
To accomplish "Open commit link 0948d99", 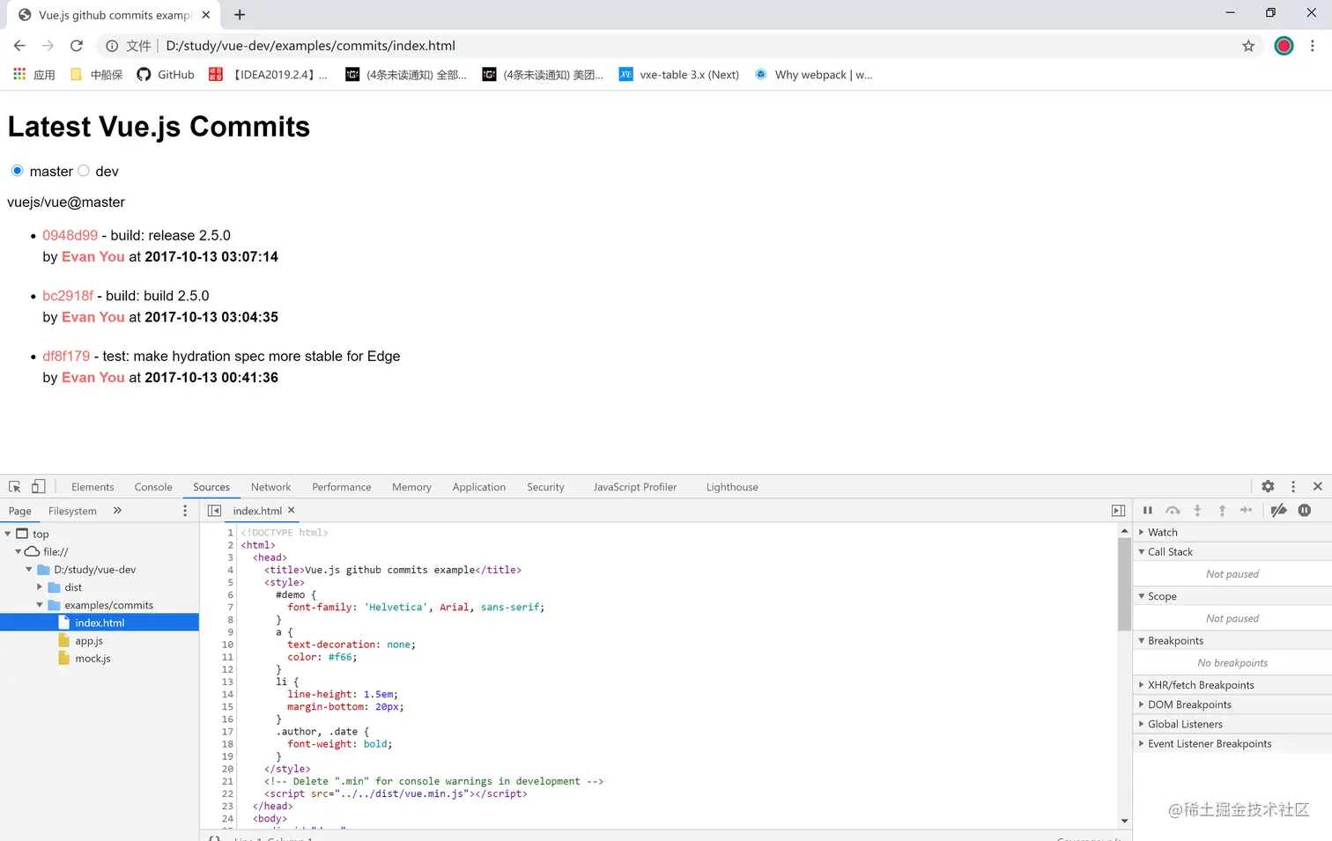I will (70, 236).
